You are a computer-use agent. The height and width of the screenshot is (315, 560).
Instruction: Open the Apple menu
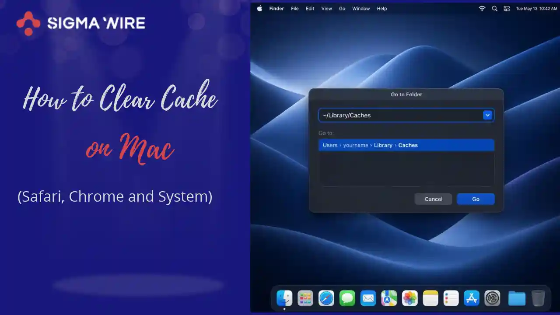(x=259, y=8)
